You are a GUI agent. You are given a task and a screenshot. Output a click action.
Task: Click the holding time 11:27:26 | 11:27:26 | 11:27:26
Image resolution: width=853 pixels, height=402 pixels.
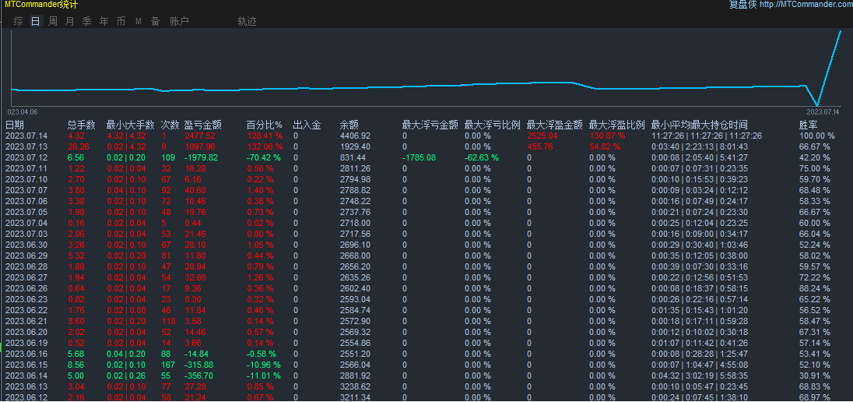pyautogui.click(x=707, y=136)
